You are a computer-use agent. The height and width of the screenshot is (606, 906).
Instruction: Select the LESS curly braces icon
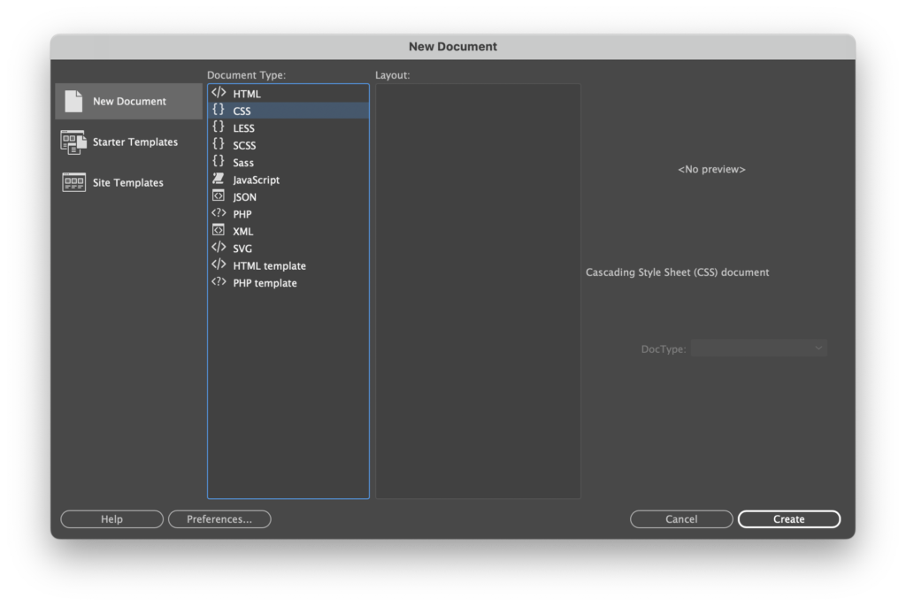[x=219, y=127]
